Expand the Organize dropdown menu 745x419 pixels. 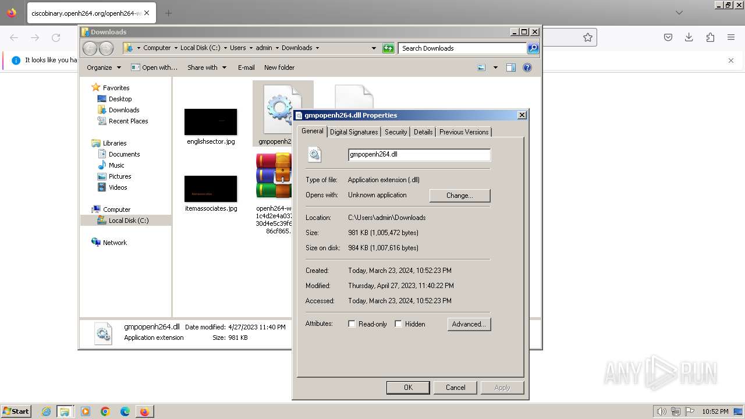pos(104,68)
